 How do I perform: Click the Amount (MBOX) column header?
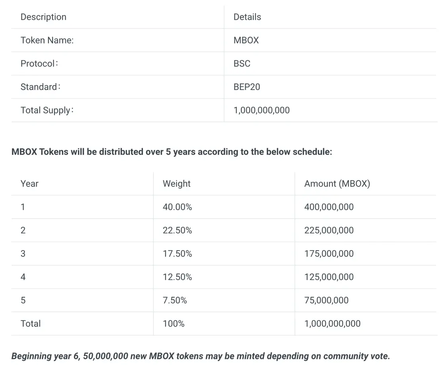pos(337,184)
